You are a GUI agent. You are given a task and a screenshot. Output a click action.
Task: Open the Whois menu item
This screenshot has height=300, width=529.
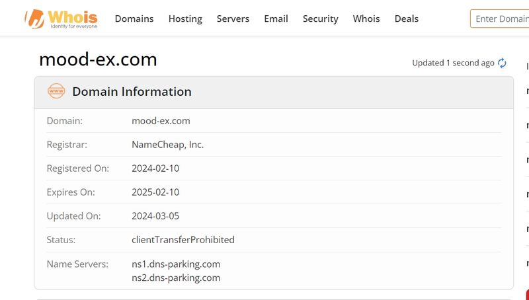tap(366, 19)
